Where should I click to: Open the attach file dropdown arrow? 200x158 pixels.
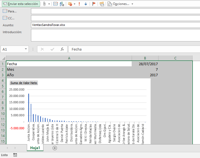point(49,4)
